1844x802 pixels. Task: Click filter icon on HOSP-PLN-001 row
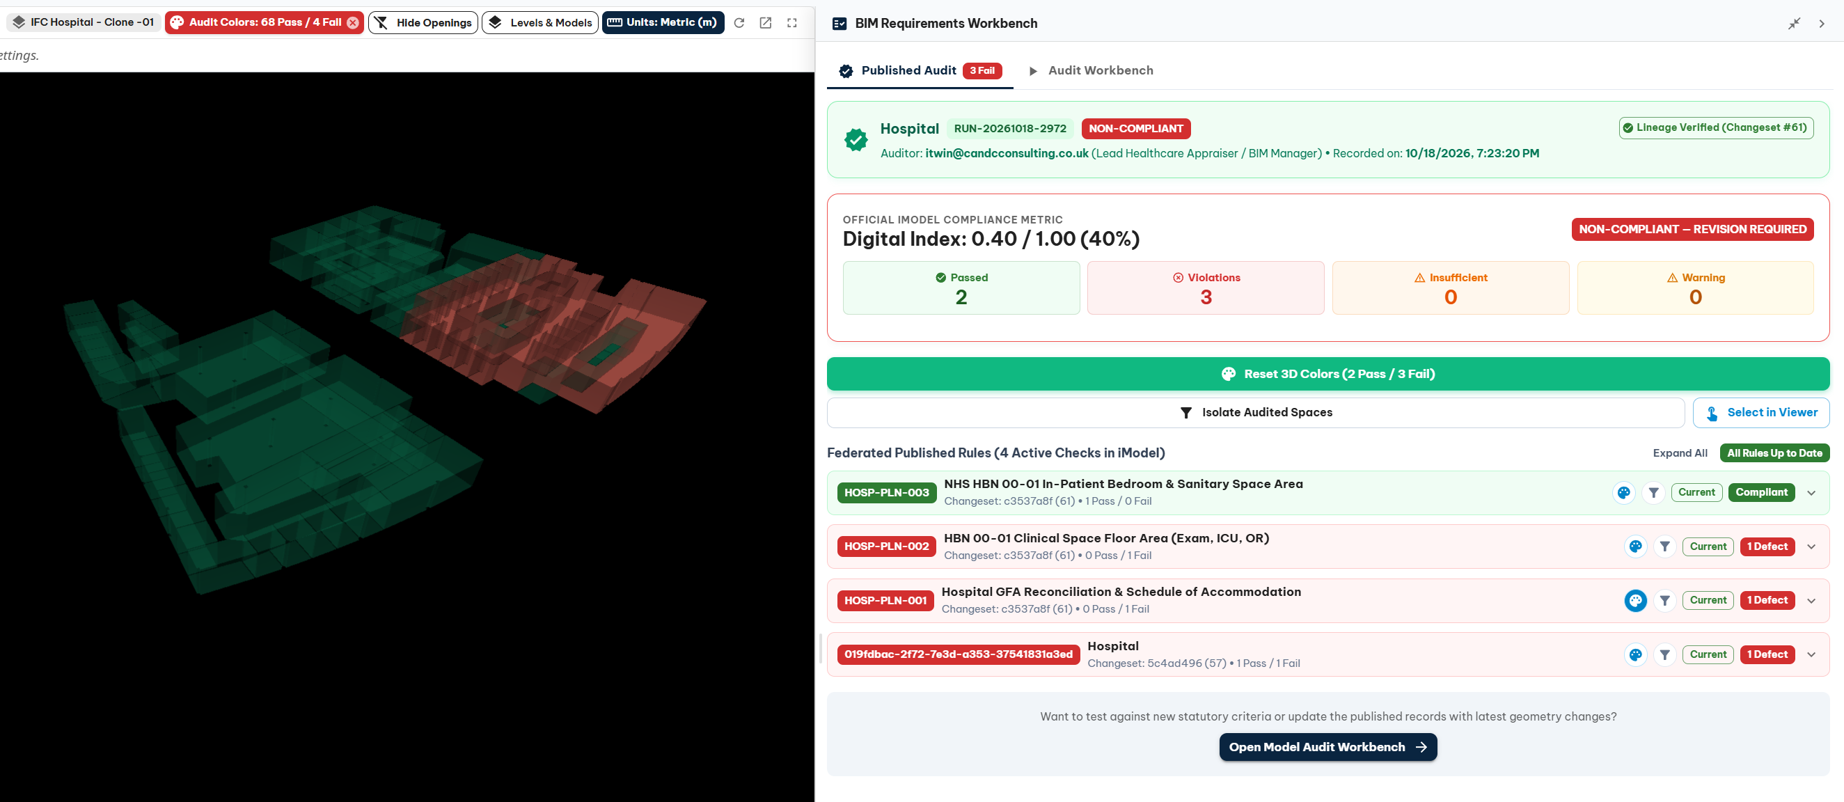pyautogui.click(x=1665, y=601)
